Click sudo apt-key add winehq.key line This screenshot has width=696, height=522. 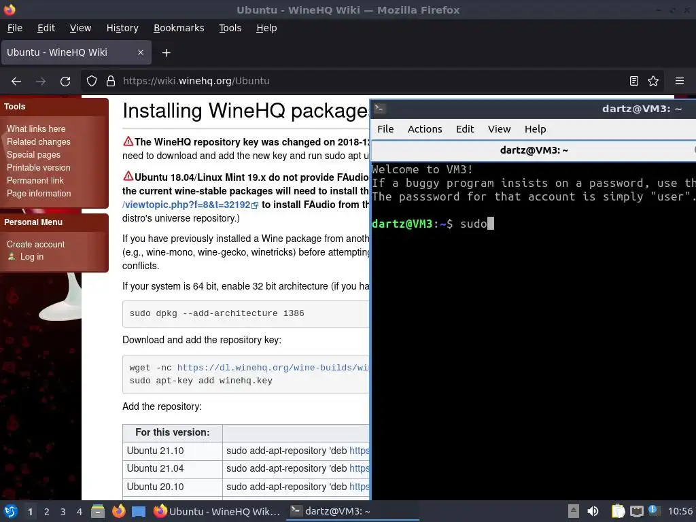(x=201, y=381)
